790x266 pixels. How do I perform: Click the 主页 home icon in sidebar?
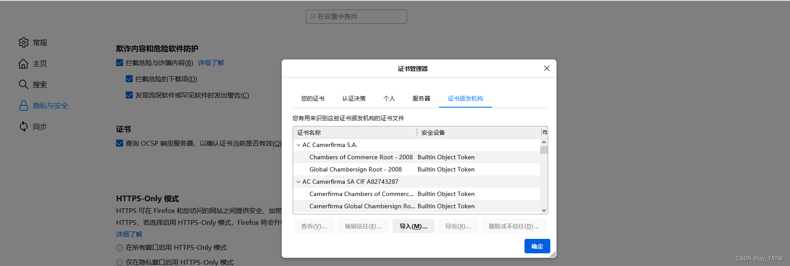24,63
